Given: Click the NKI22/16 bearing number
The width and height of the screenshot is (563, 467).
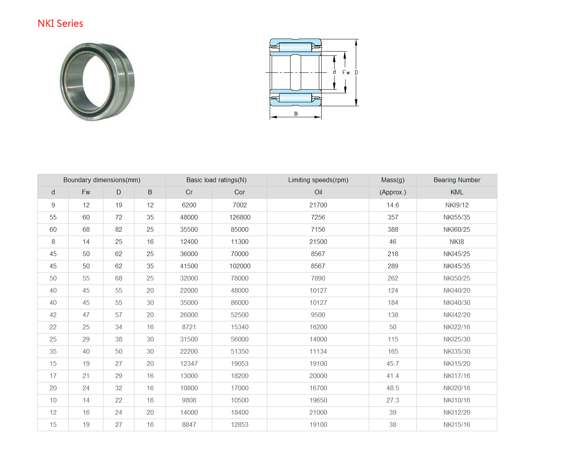Looking at the screenshot, I should (x=457, y=327).
